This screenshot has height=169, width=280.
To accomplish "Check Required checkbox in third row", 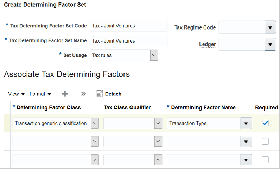I will [266, 159].
